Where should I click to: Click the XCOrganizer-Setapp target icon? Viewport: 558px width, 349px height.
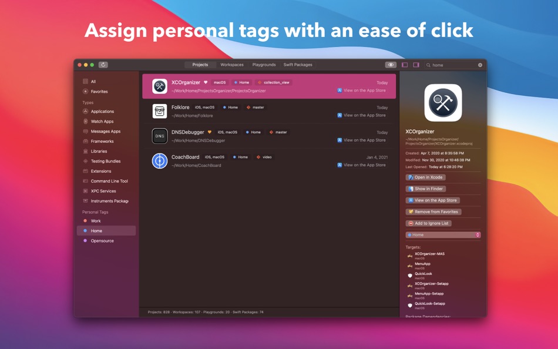click(410, 286)
